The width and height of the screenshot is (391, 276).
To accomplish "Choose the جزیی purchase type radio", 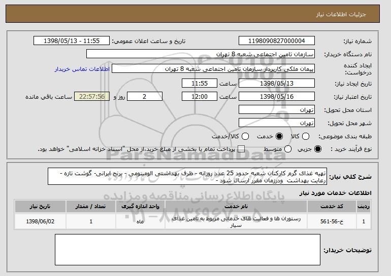I will point(318,149).
